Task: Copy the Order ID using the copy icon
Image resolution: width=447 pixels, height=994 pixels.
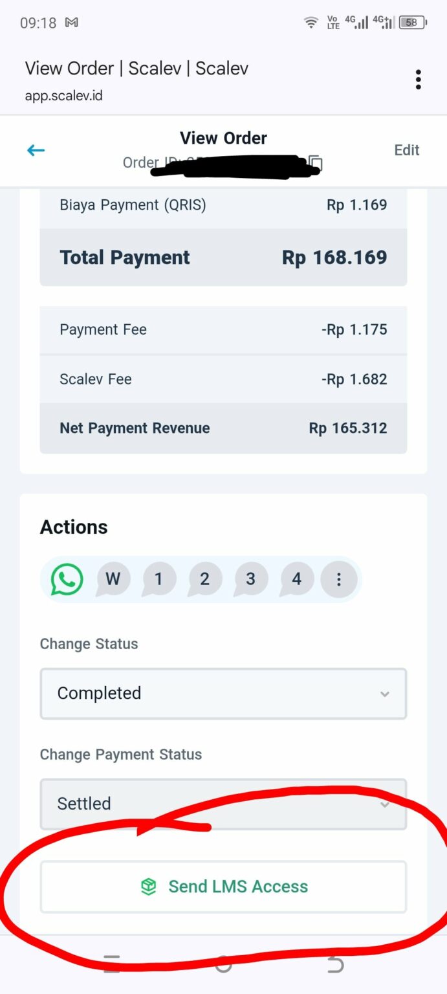Action: click(314, 164)
